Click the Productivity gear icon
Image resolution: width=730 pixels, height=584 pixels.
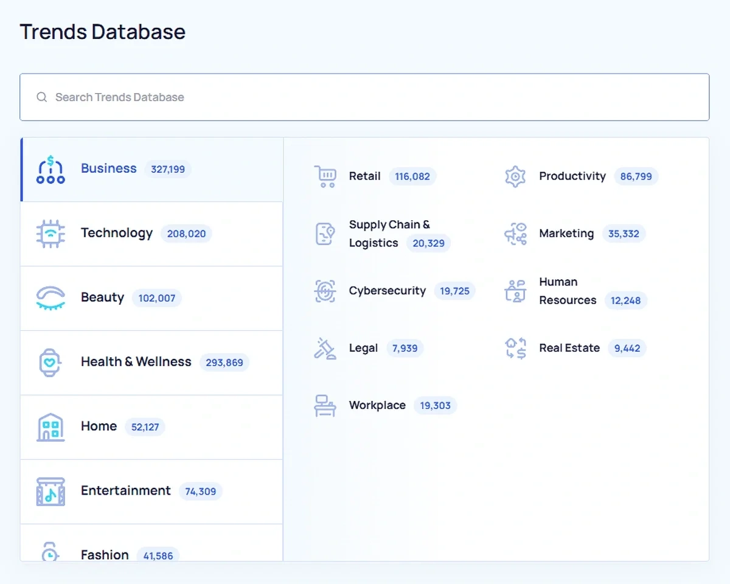click(x=515, y=176)
